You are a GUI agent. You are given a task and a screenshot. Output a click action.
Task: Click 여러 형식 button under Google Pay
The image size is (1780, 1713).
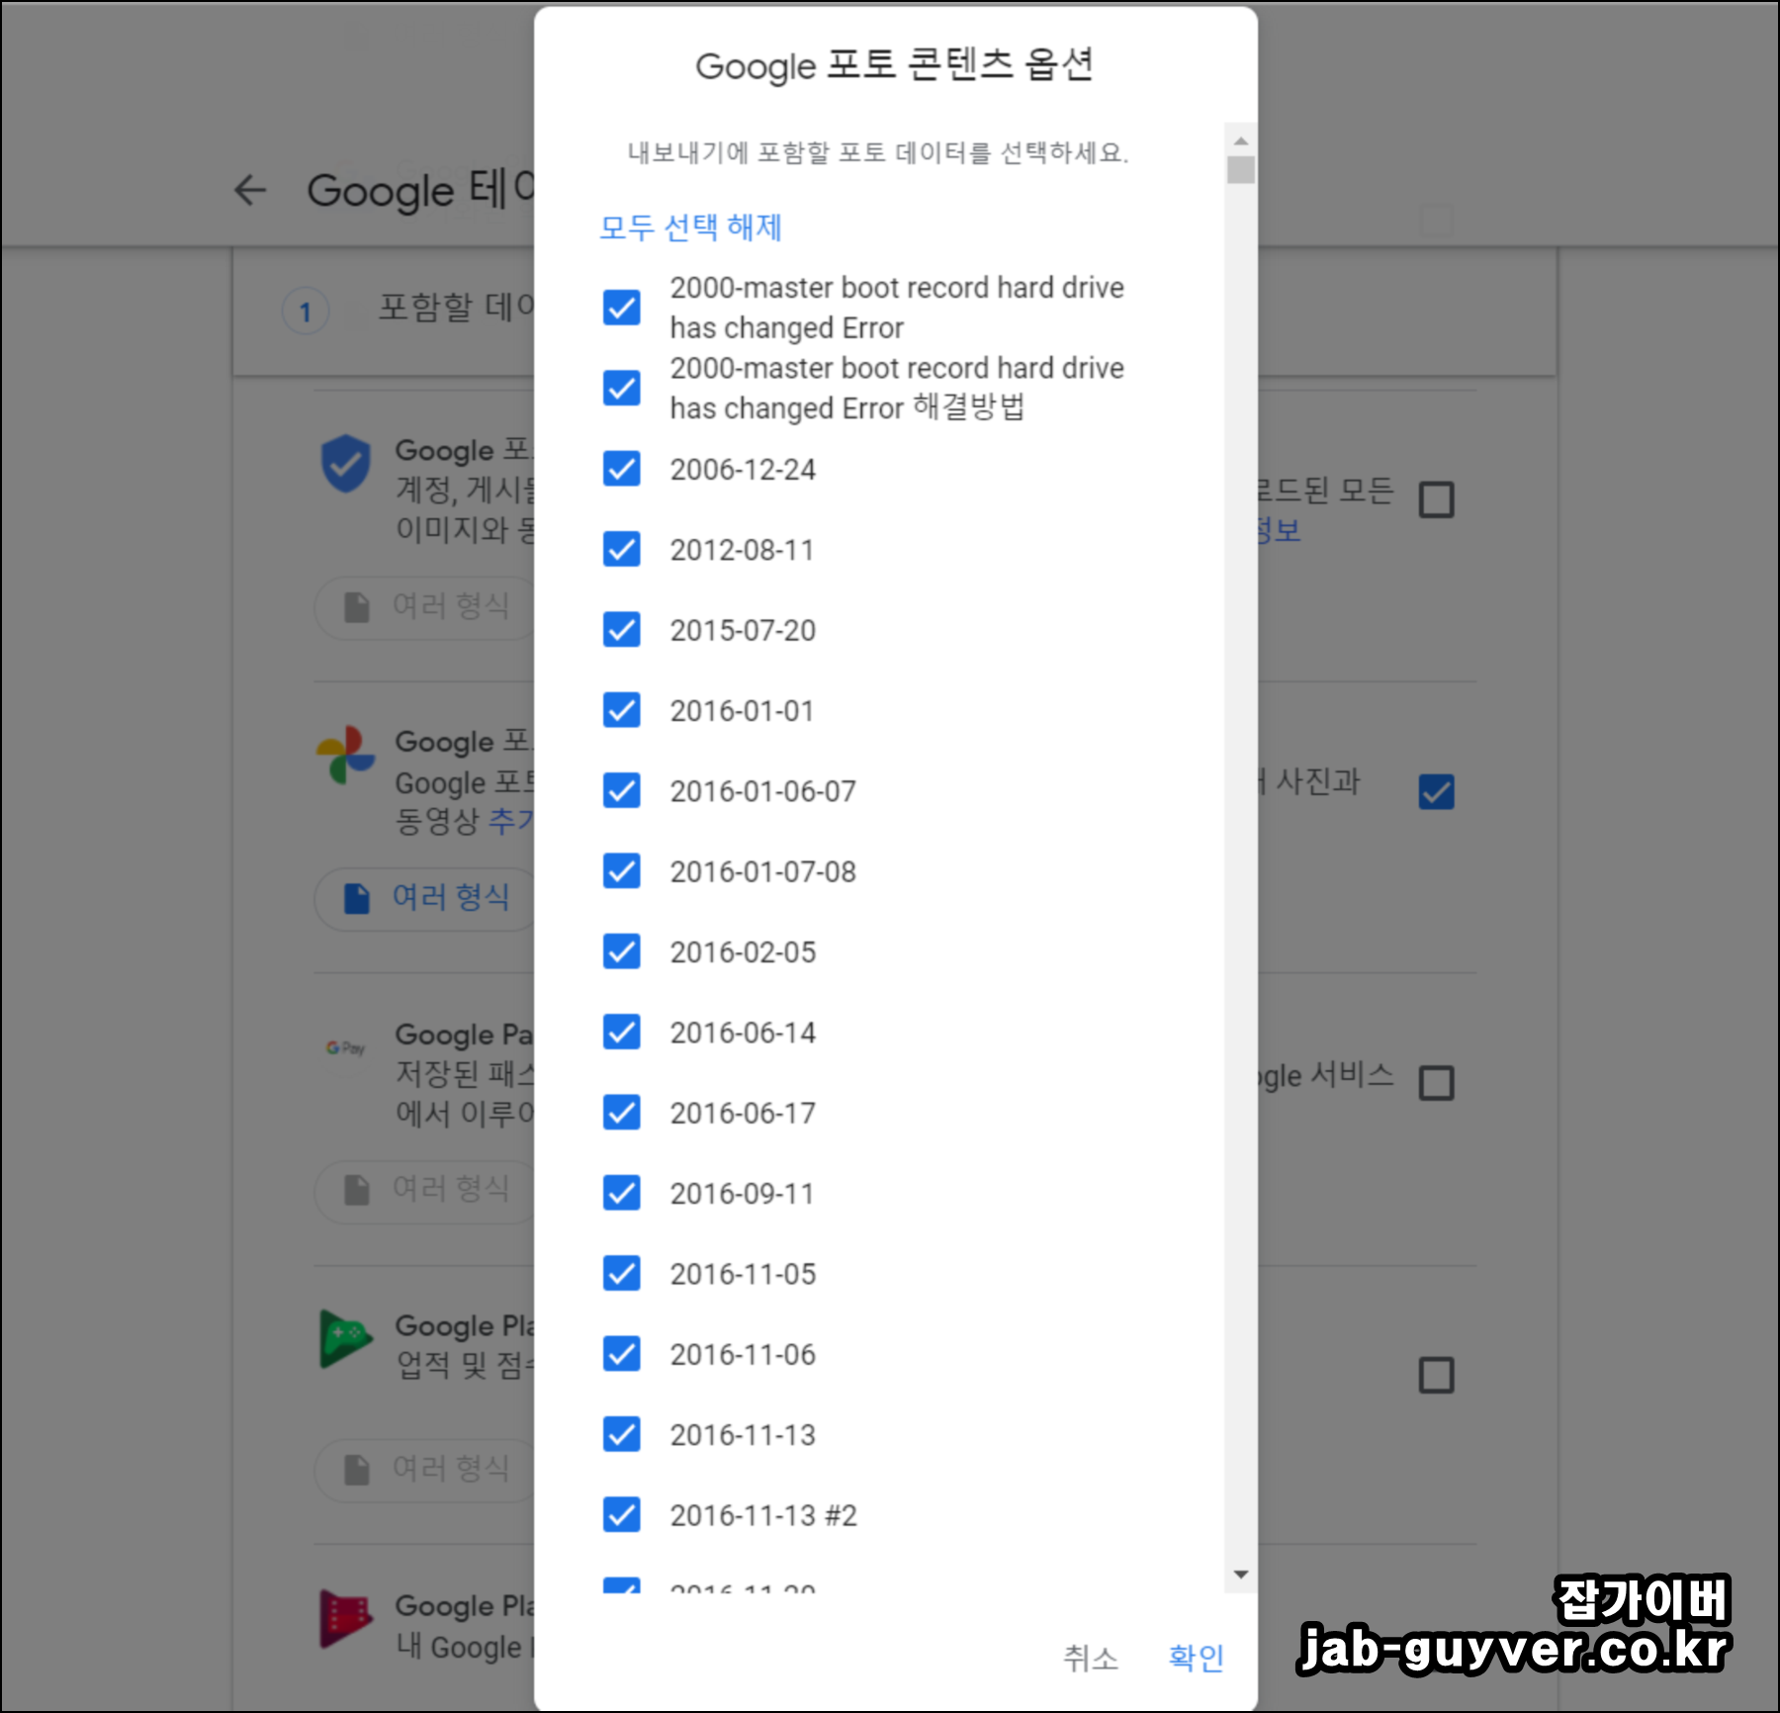426,1191
